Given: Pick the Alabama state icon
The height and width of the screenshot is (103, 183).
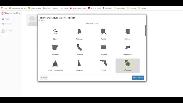Looking at the screenshot, I should (x=79, y=32).
